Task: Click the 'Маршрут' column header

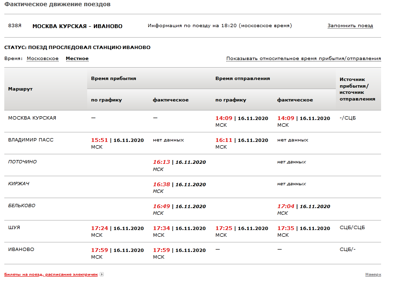Action: pyautogui.click(x=20, y=89)
